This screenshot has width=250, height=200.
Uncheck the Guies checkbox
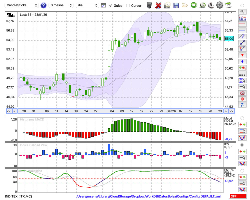click(x=111, y=5)
